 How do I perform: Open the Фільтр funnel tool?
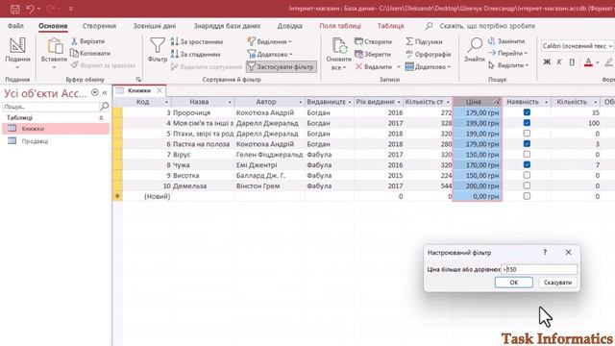(x=158, y=50)
